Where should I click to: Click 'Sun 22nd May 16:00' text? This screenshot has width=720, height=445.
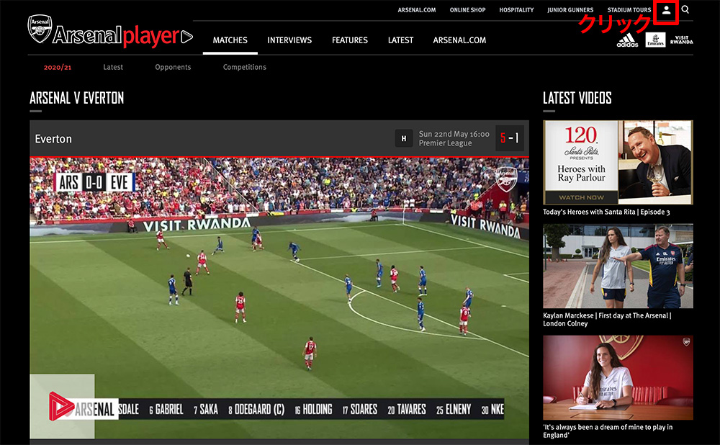click(x=454, y=134)
